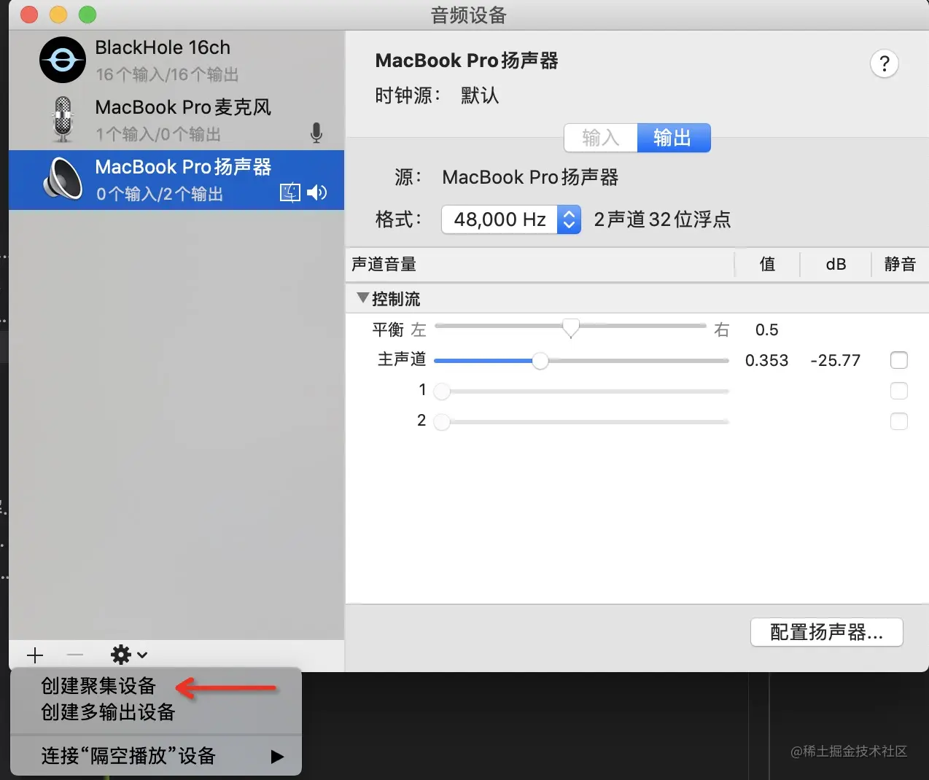Click the plus add device button

point(35,655)
